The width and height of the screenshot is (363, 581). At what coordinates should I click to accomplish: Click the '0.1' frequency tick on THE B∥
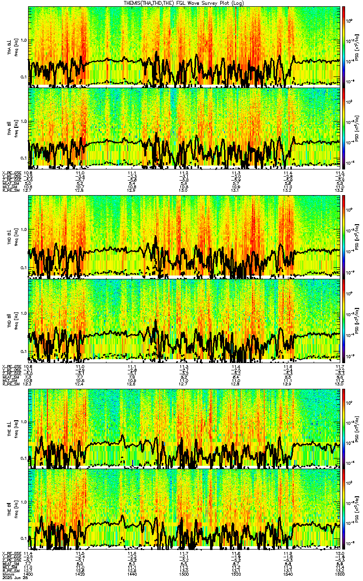click(x=24, y=539)
